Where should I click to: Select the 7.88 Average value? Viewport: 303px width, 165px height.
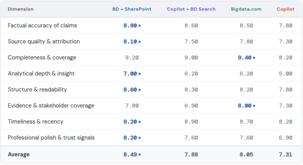click(x=191, y=155)
